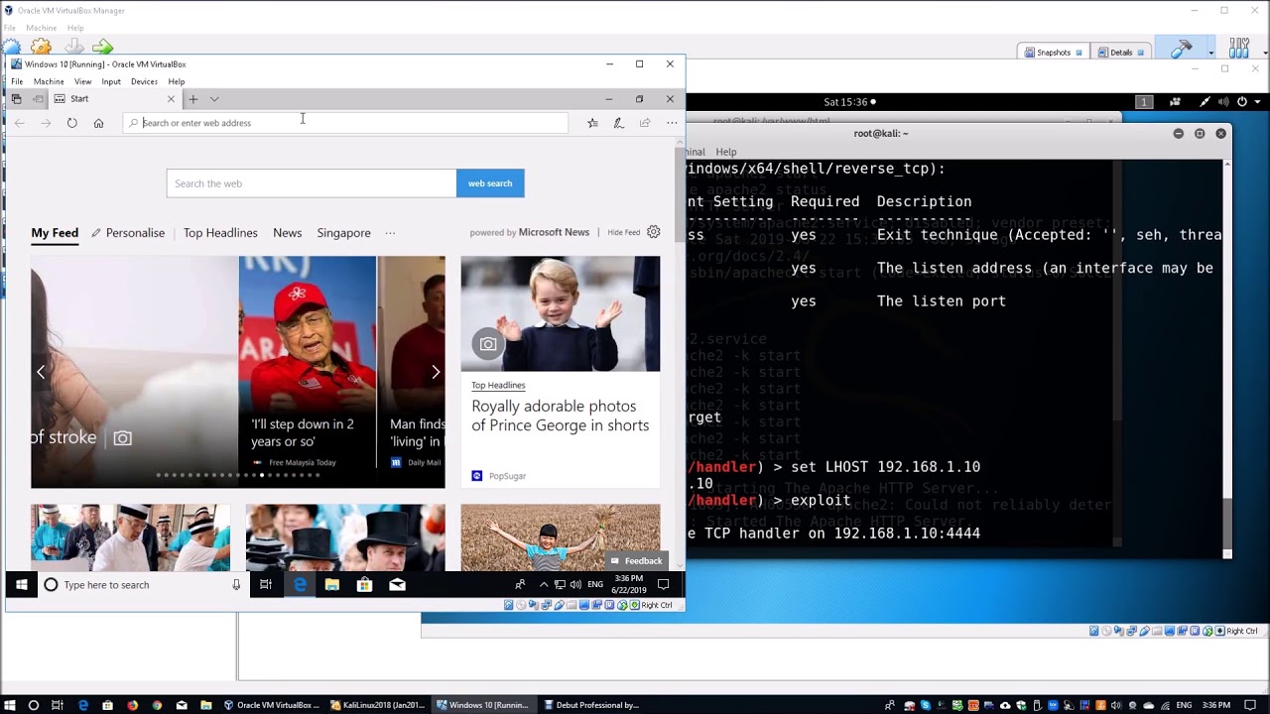
Task: Click the Search the web field
Action: pyautogui.click(x=312, y=183)
